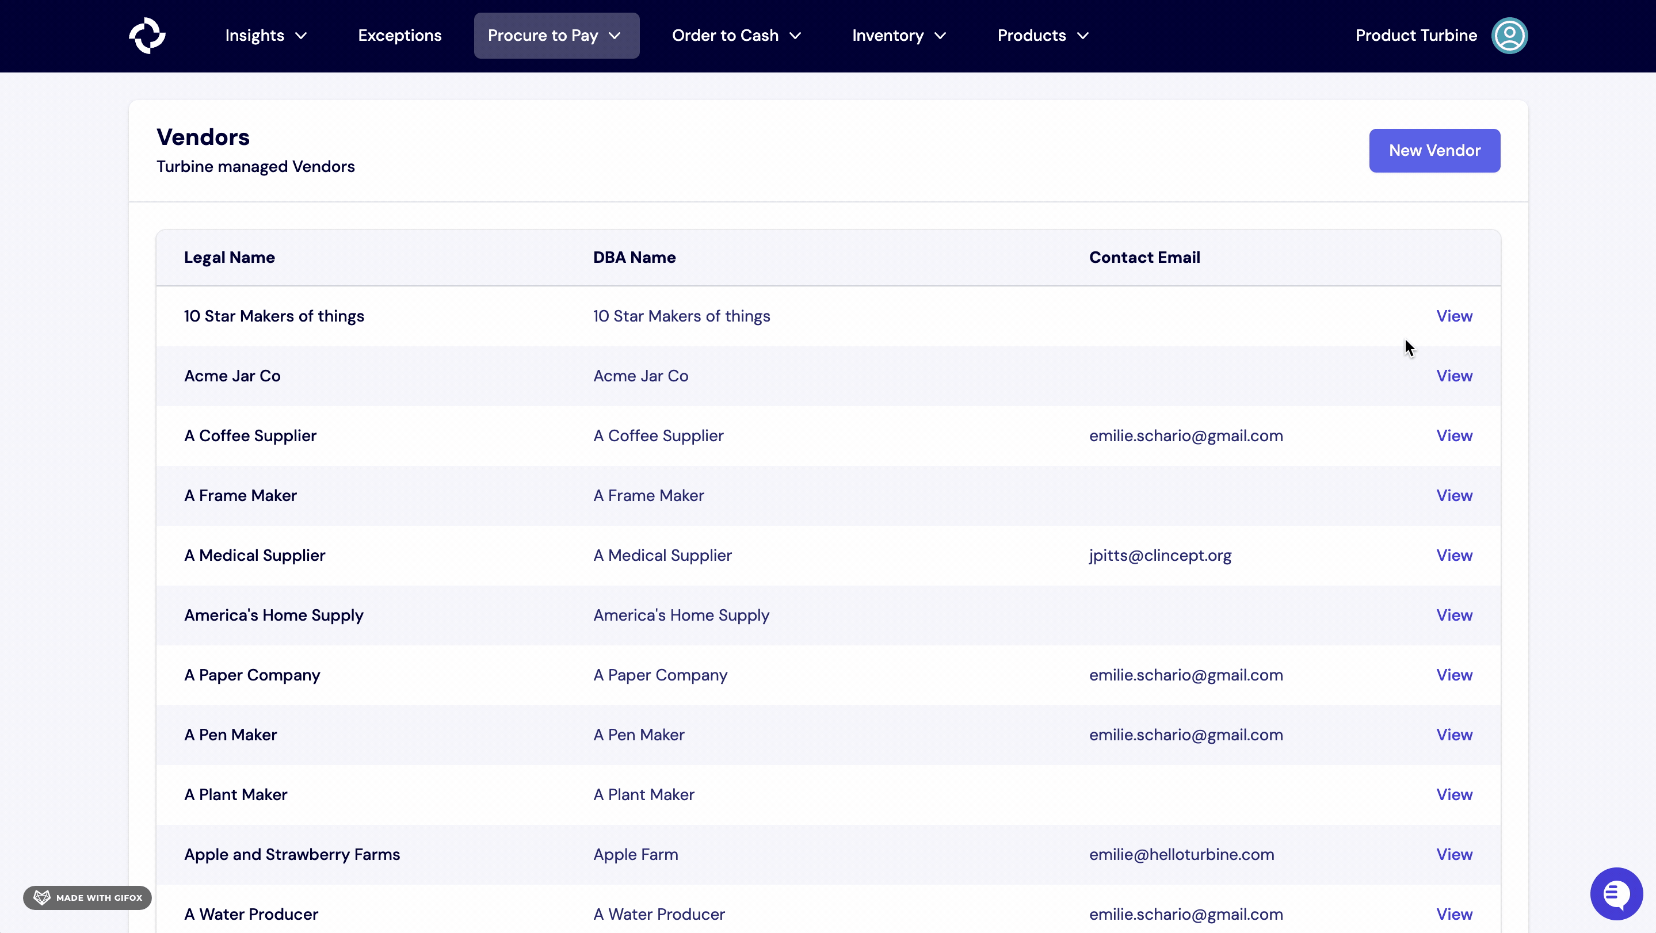The height and width of the screenshot is (933, 1656).
Task: Click the Apple and Strawberry Farms row
Action: click(x=292, y=854)
